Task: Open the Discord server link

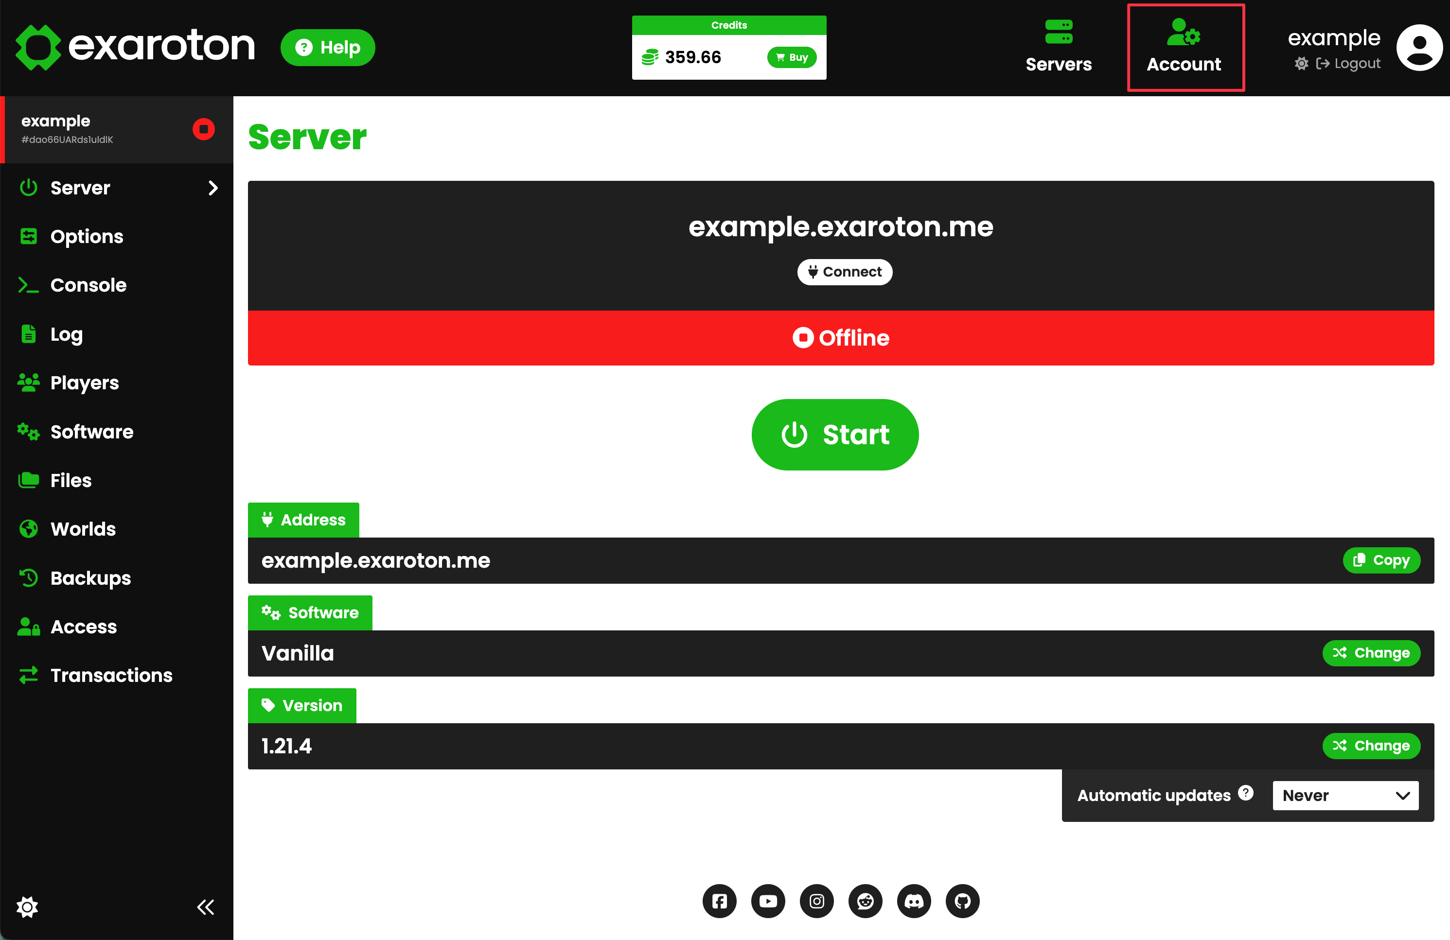Action: click(x=914, y=901)
